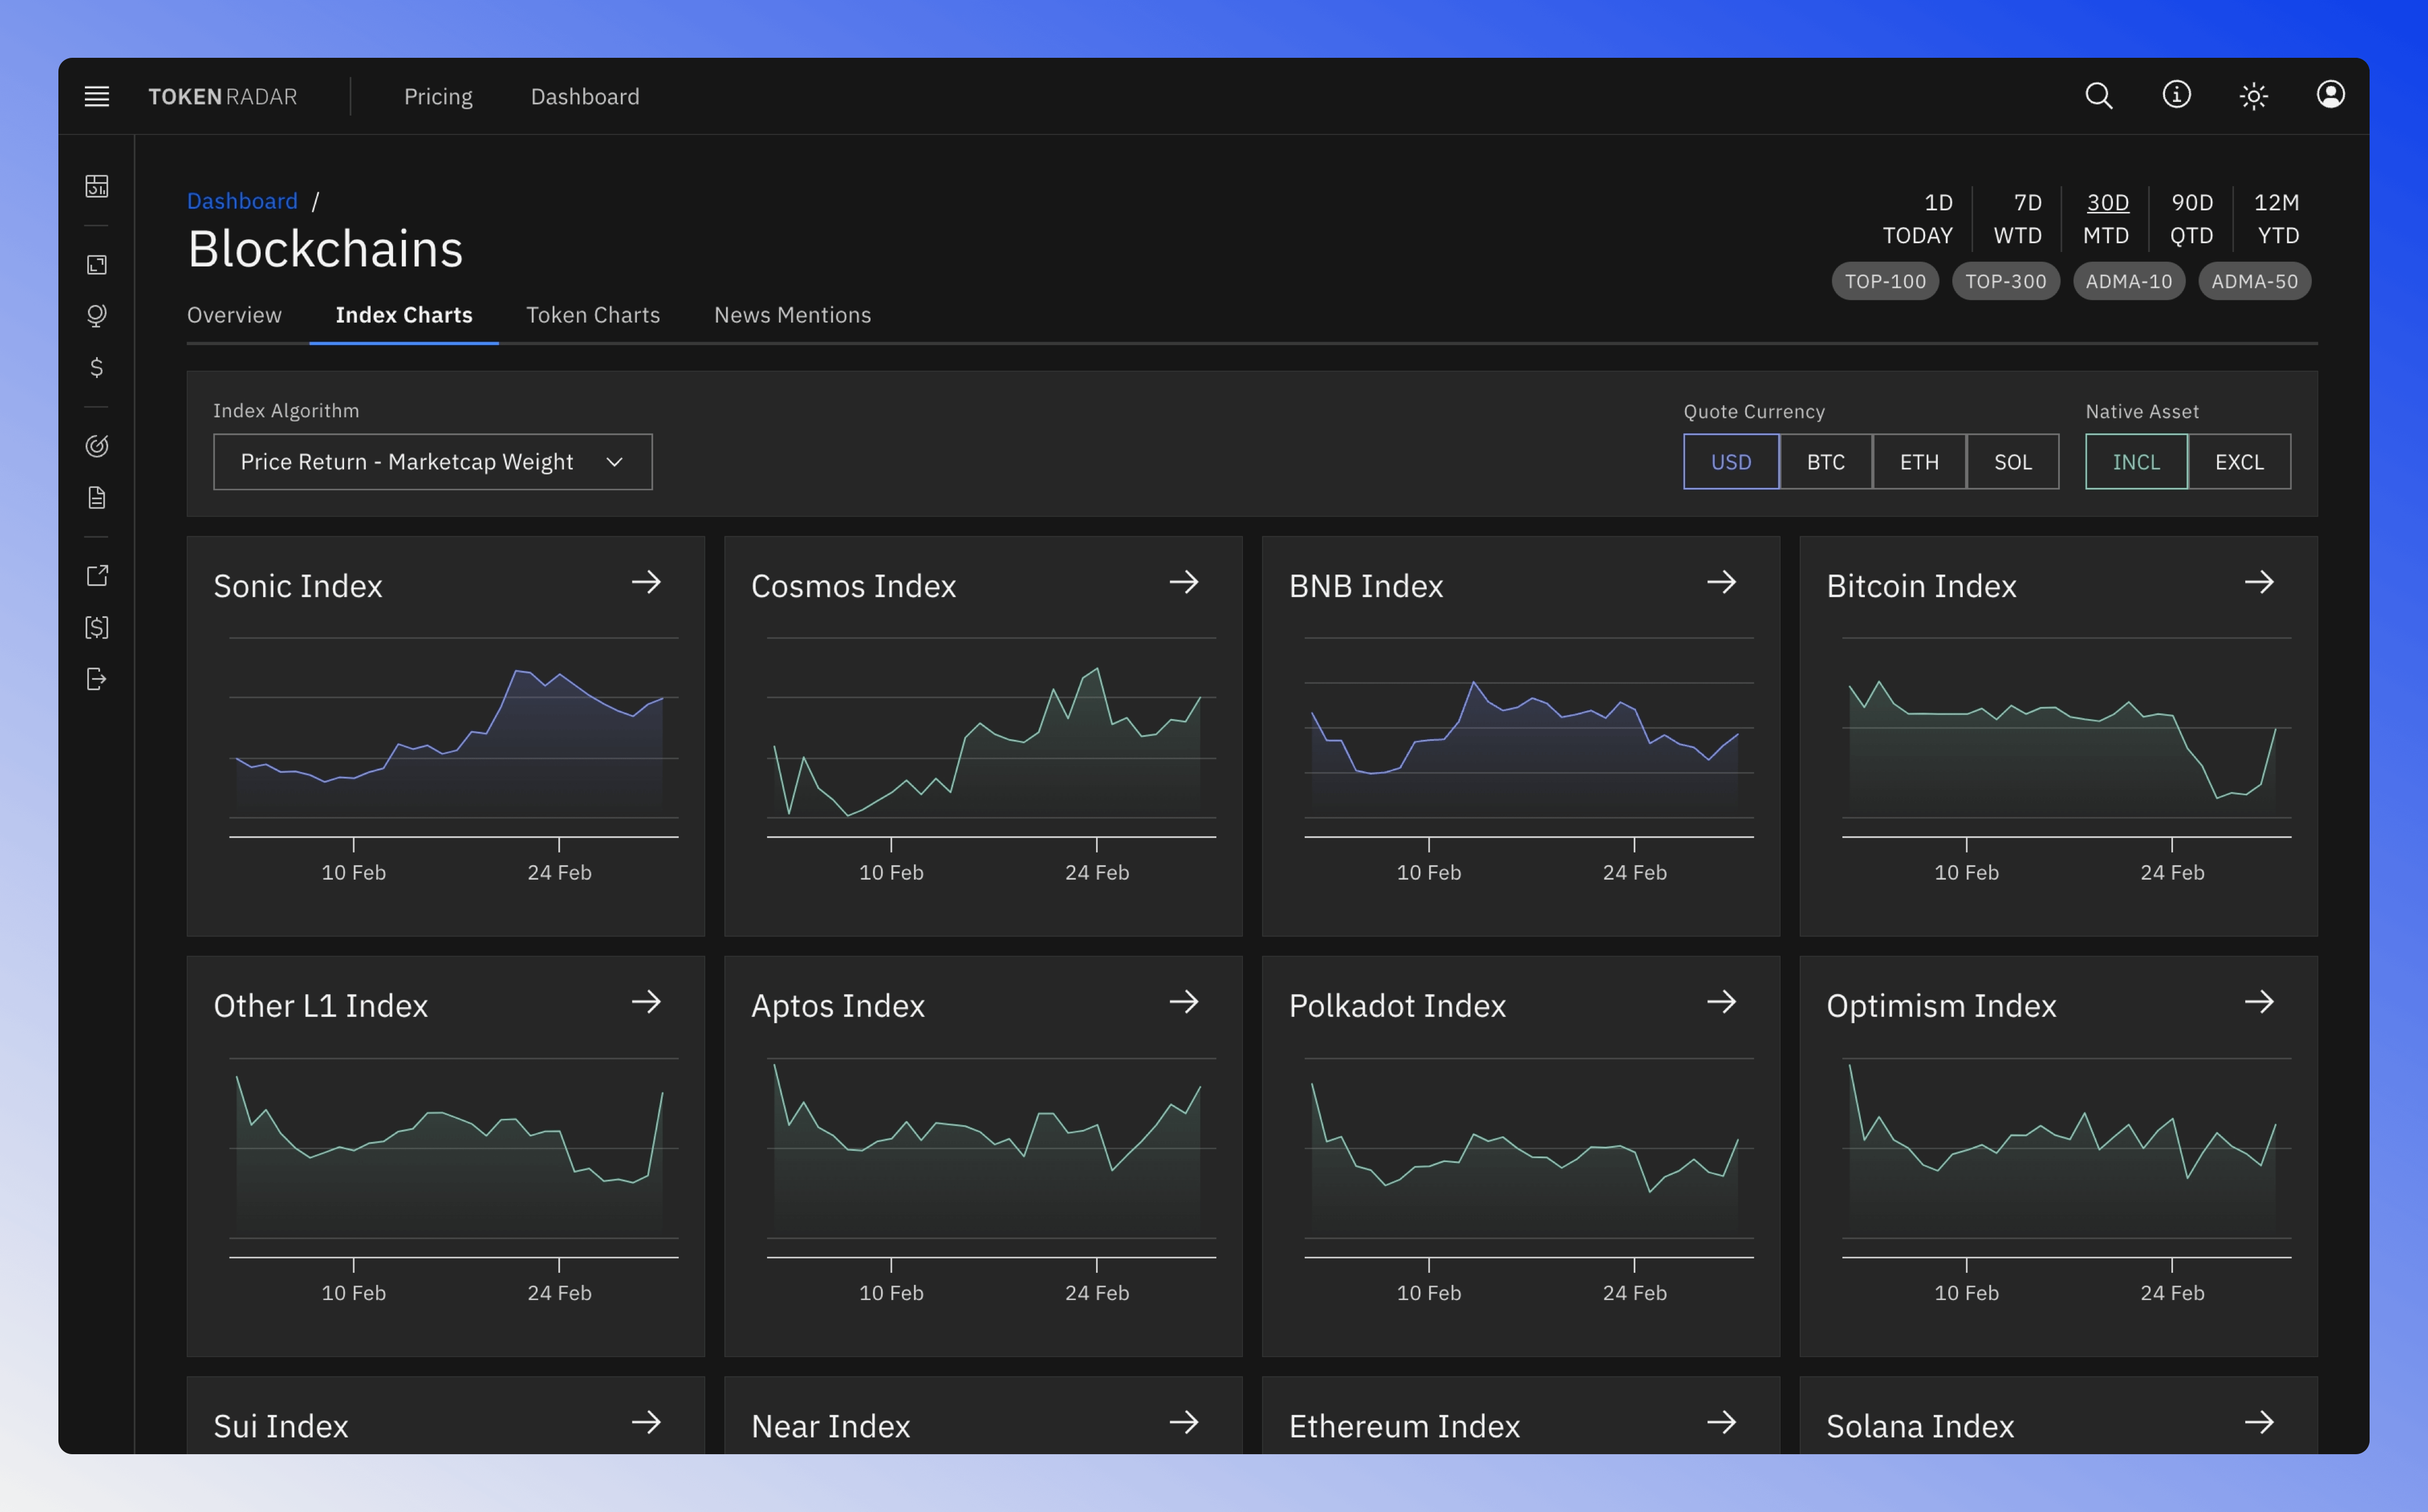2428x1512 pixels.
Task: Select BTC as Quote Currency
Action: [1824, 460]
